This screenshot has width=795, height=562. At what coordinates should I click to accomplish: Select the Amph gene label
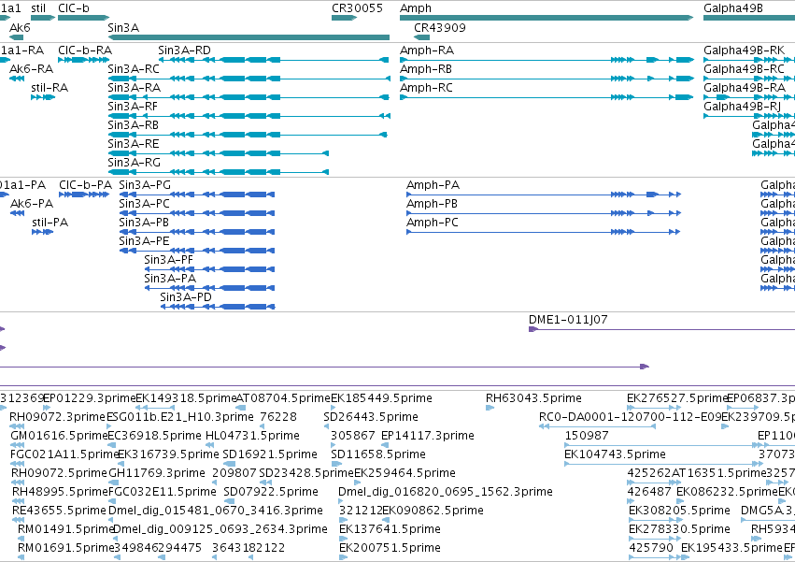point(415,8)
